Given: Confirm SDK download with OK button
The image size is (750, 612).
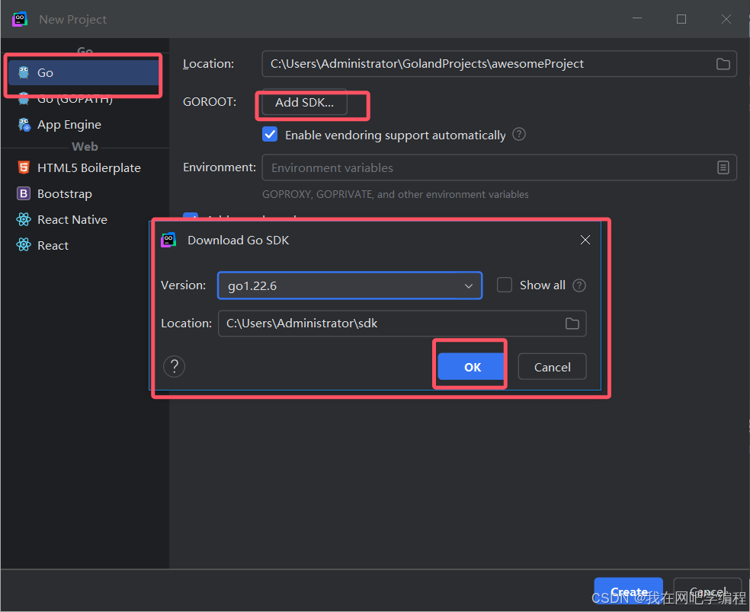Looking at the screenshot, I should pyautogui.click(x=472, y=366).
